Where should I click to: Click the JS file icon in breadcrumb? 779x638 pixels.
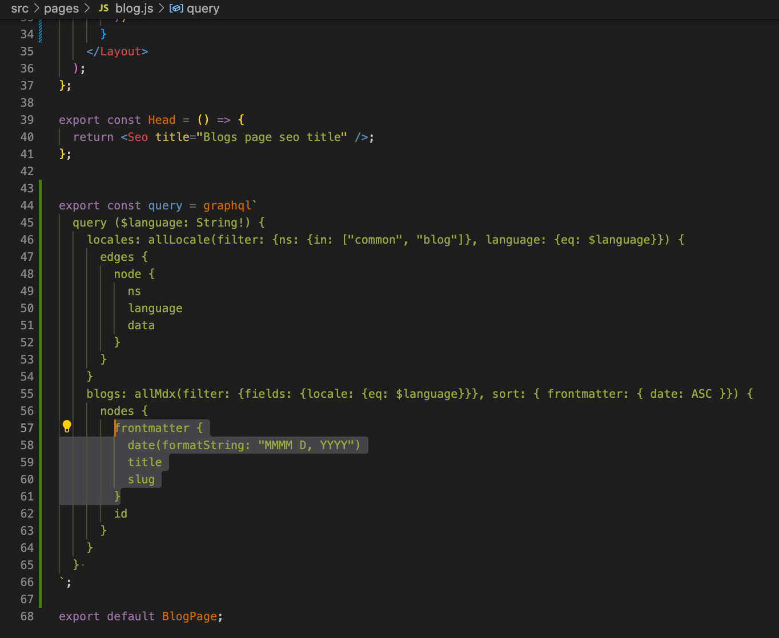pos(103,8)
